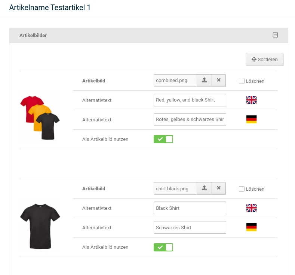Click upload icon for combined.png
Screen dimensions: 295x275
tap(204, 81)
